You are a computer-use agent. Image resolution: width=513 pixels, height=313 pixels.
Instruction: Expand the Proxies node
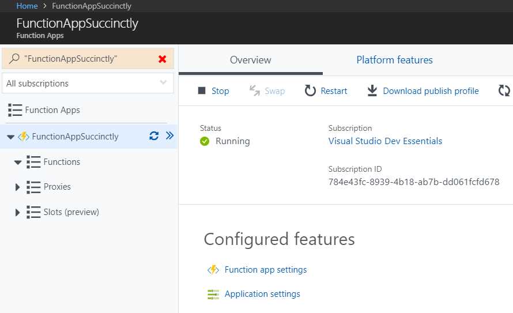coord(18,187)
